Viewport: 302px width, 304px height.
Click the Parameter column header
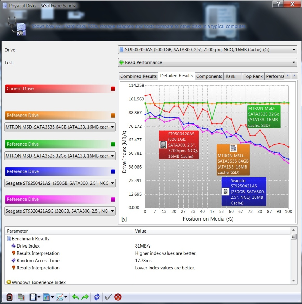coord(69,231)
